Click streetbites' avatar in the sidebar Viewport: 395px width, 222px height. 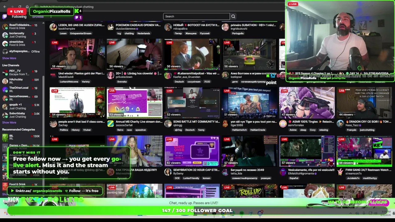click(x=5, y=43)
